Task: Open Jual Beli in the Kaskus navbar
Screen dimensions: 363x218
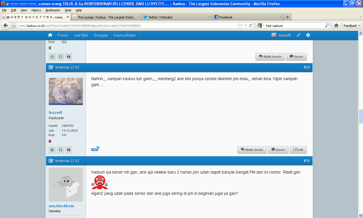Action: click(81, 35)
